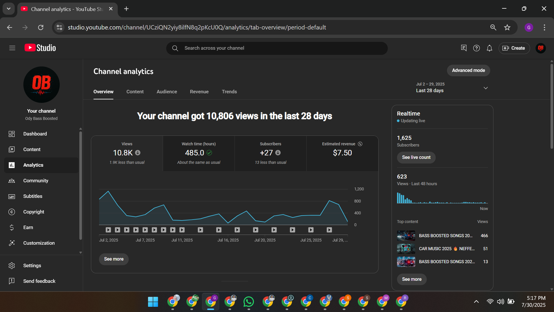Click the search magnifier icon in Studio
This screenshot has height=312, width=554.
[175, 48]
